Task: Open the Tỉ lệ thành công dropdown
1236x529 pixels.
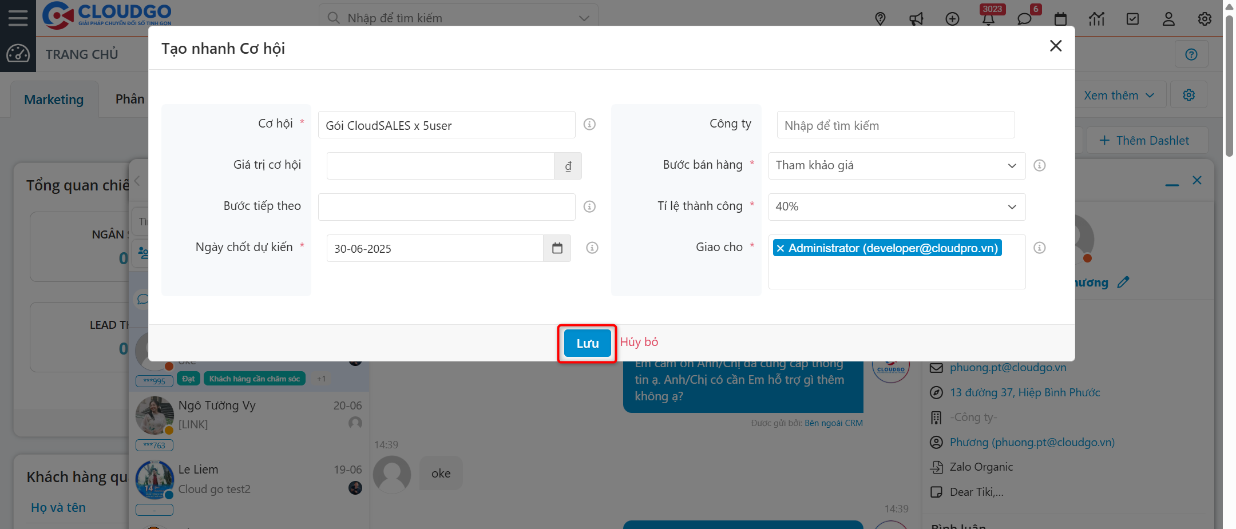Action: [x=896, y=206]
